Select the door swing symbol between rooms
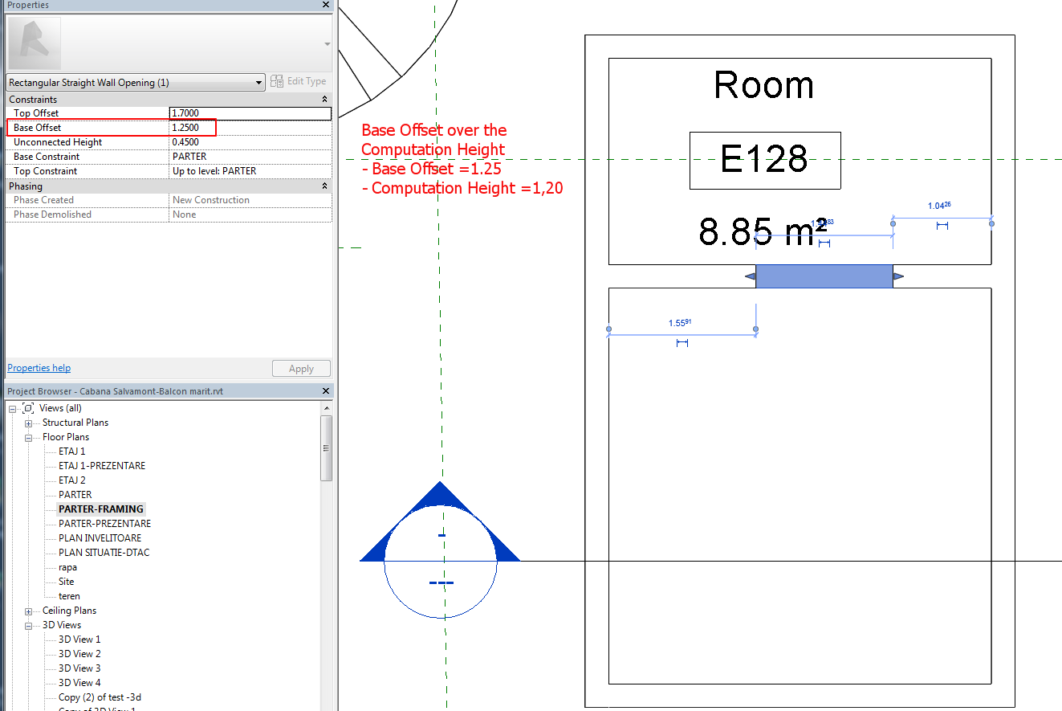 click(823, 276)
